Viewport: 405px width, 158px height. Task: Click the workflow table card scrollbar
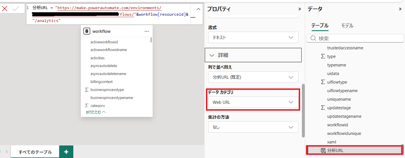(x=151, y=40)
